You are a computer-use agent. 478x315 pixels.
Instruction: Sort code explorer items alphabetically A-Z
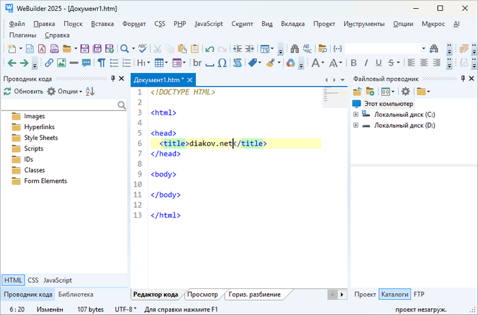pyautogui.click(x=90, y=91)
